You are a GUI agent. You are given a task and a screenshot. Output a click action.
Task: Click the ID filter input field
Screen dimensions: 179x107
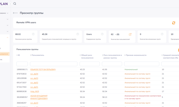[x=22, y=64]
